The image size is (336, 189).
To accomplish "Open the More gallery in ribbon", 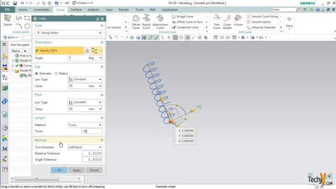I will (x=289, y=23).
